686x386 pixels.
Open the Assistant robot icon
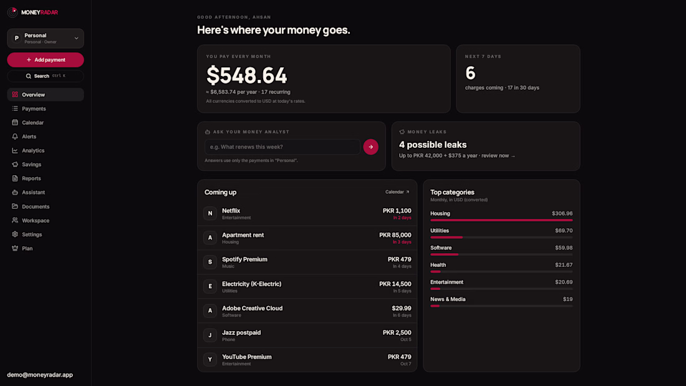point(15,193)
